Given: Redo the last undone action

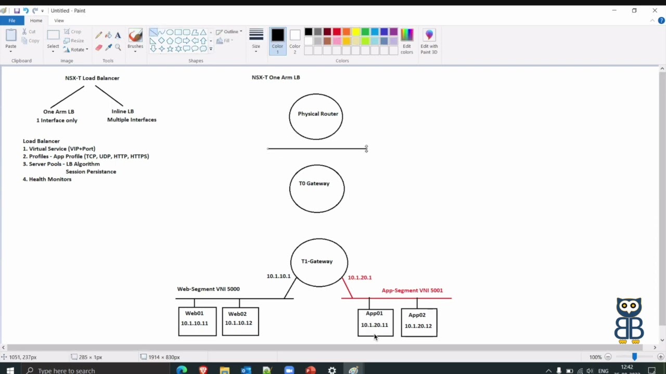Looking at the screenshot, I should (x=35, y=10).
